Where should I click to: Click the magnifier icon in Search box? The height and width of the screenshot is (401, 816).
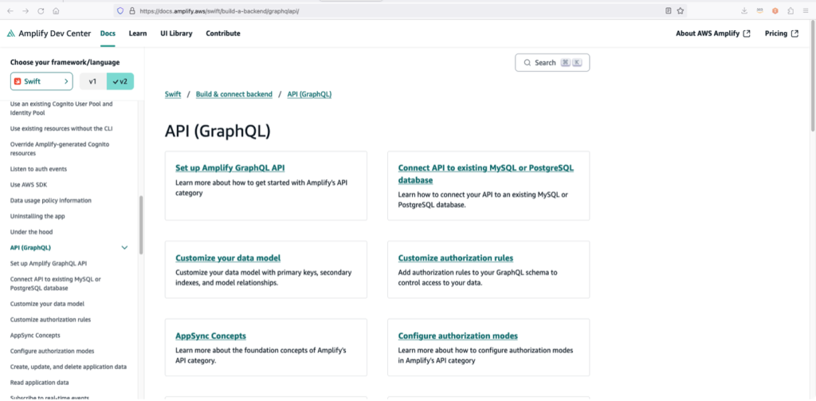tap(528, 62)
